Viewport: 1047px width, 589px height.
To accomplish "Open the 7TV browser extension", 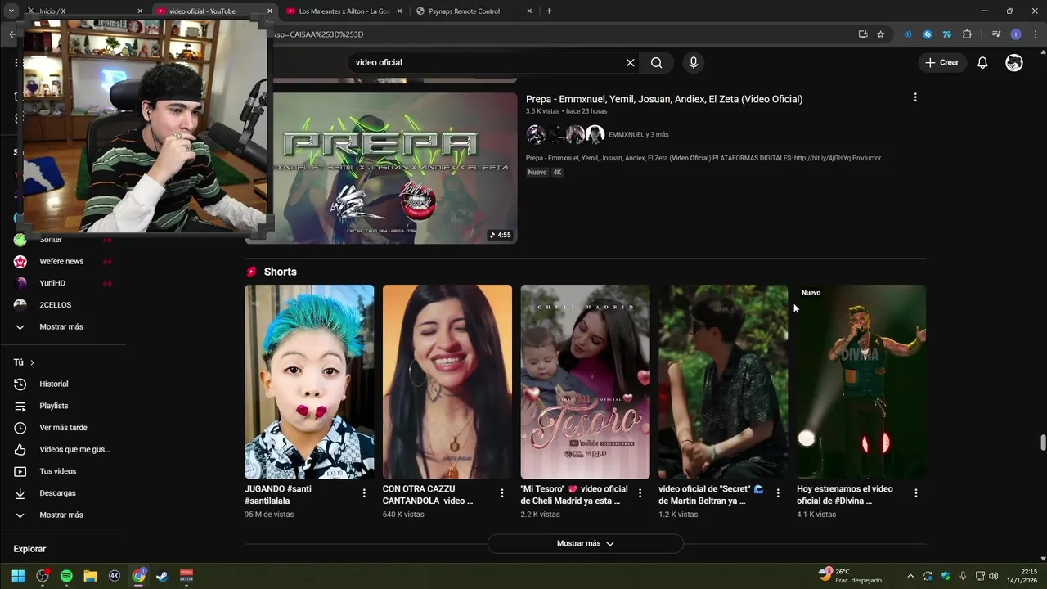I will point(947,34).
